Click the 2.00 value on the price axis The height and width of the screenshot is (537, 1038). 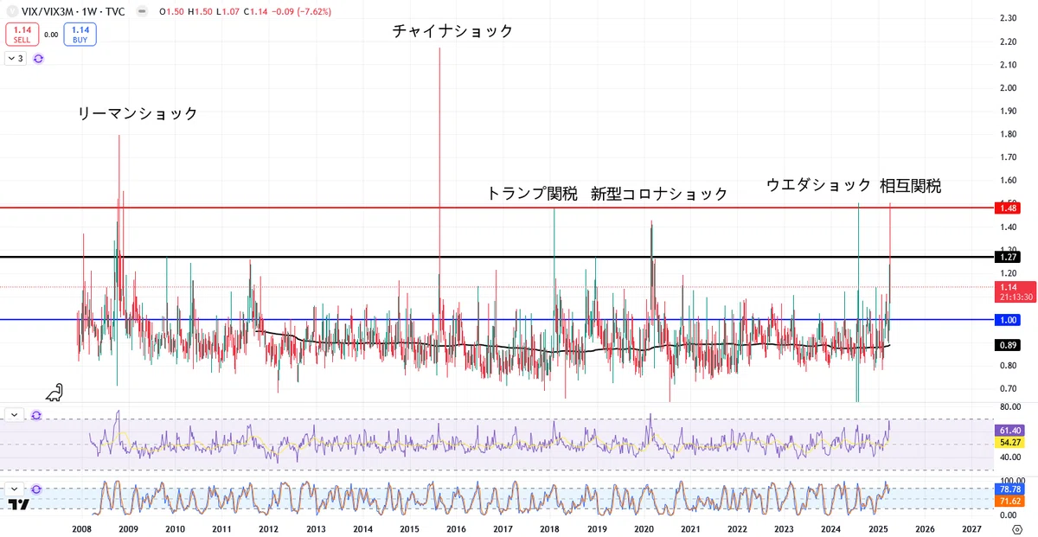tap(1008, 87)
